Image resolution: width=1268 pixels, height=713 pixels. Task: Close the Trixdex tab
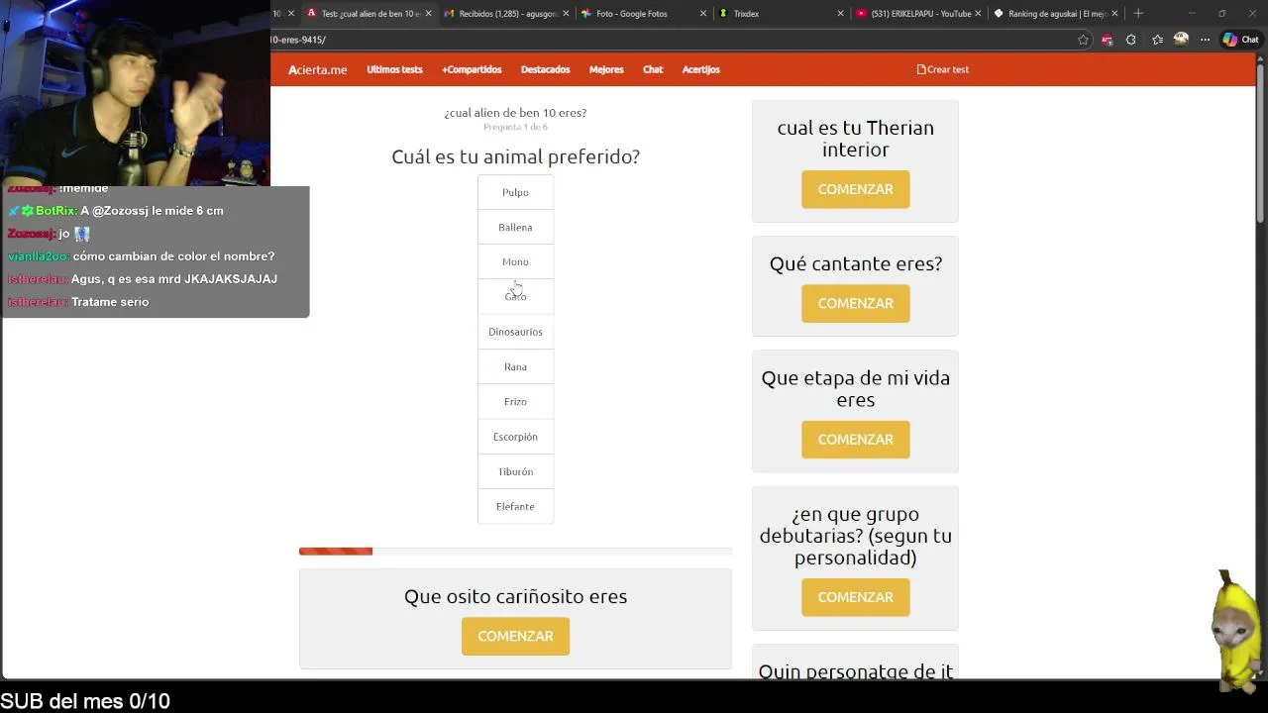pos(840,14)
